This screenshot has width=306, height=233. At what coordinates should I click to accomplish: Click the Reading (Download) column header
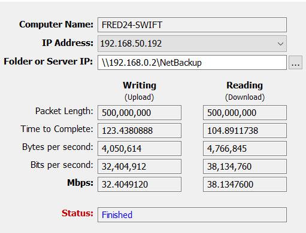245,91
